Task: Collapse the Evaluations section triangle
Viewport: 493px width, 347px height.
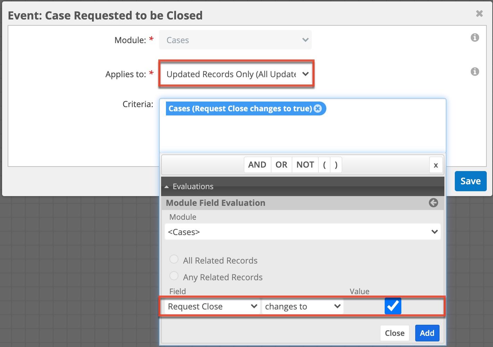Action: (x=167, y=187)
